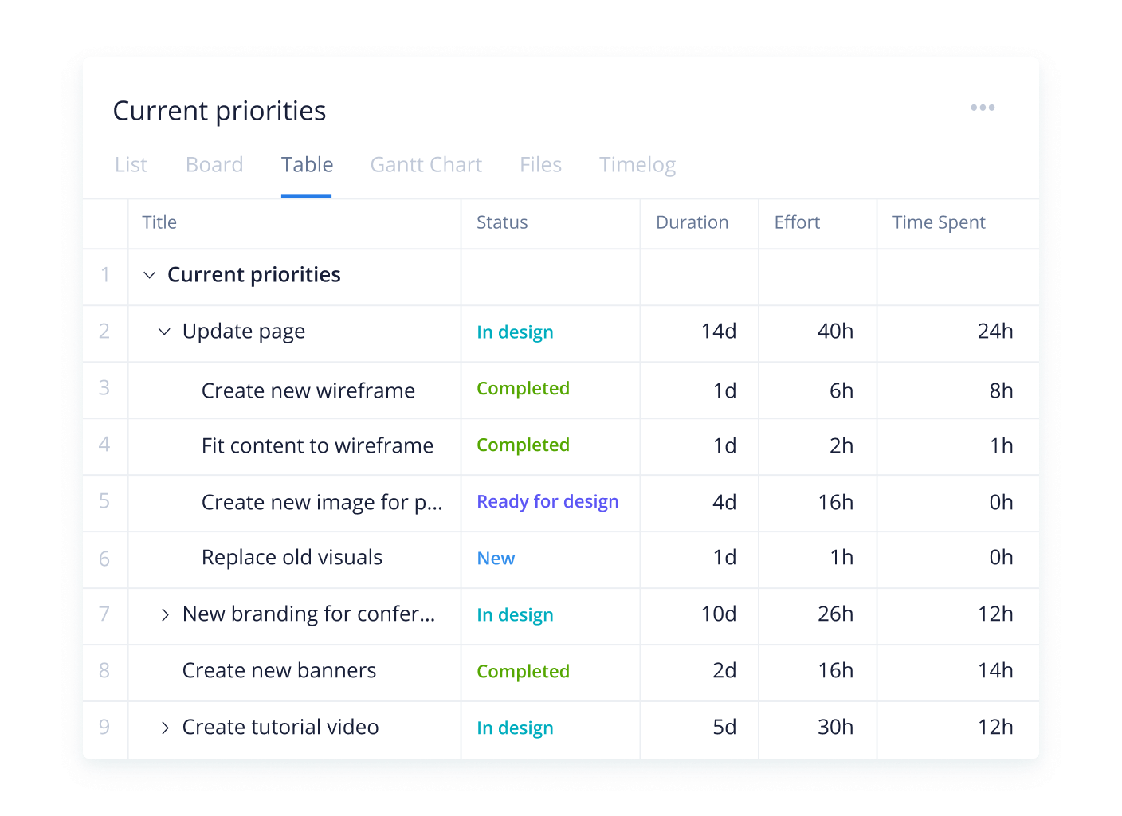Switch to the List tab
This screenshot has width=1122, height=816.
pos(131,165)
